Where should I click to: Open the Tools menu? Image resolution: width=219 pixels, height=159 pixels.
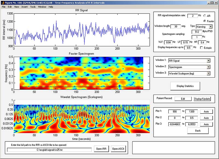coord(33,7)
